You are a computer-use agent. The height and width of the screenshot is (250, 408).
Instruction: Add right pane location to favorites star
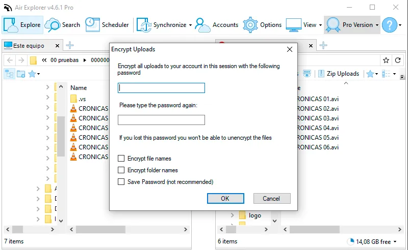click(386, 60)
